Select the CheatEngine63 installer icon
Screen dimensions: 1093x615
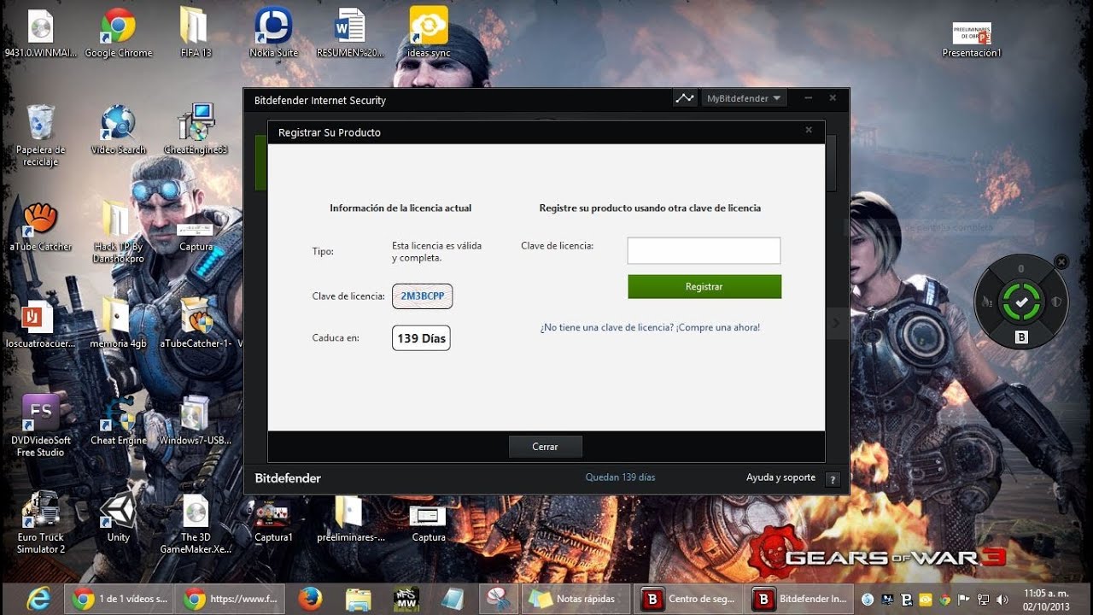tap(196, 130)
